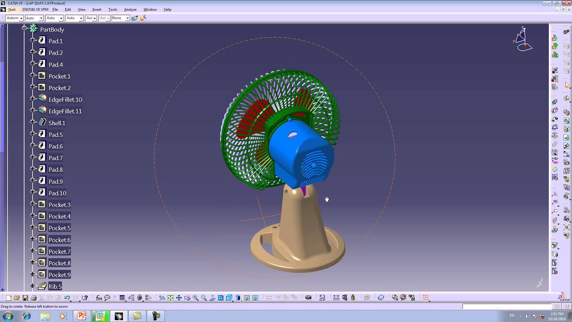
Task: Click the Normal View icon
Action: click(212, 298)
